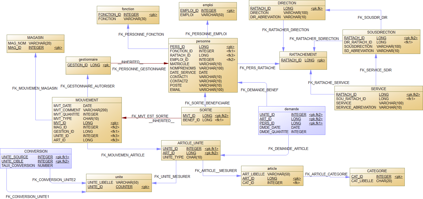Select the fonction table title
Image resolution: width=423 pixels, height=199 pixels.
[128, 9]
